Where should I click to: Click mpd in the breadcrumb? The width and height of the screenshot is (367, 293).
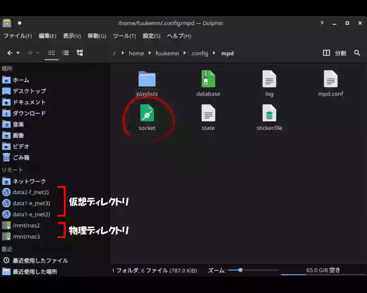[x=227, y=53]
